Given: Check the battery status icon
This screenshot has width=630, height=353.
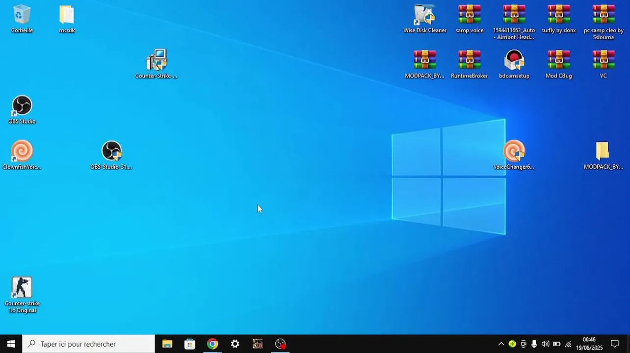Looking at the screenshot, I should coord(557,344).
